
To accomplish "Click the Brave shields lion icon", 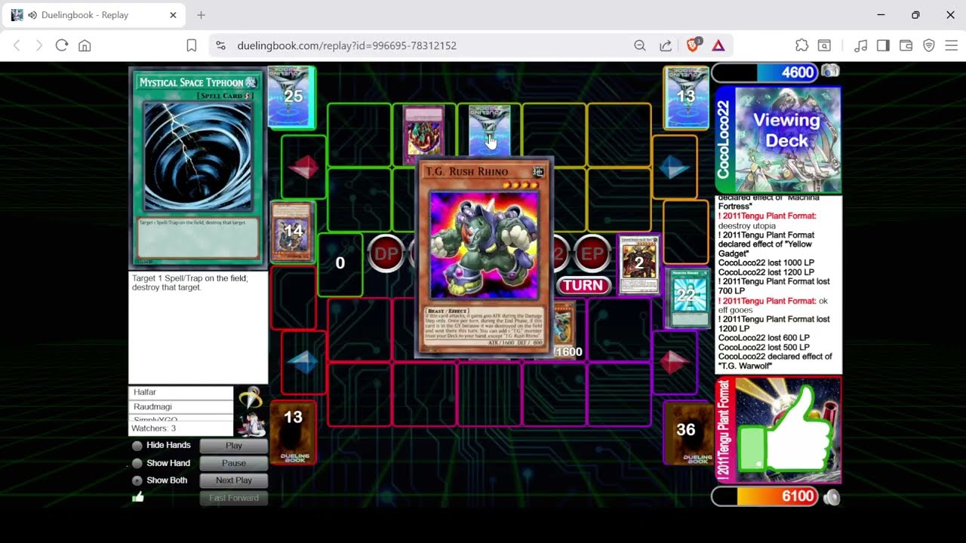I will point(694,45).
